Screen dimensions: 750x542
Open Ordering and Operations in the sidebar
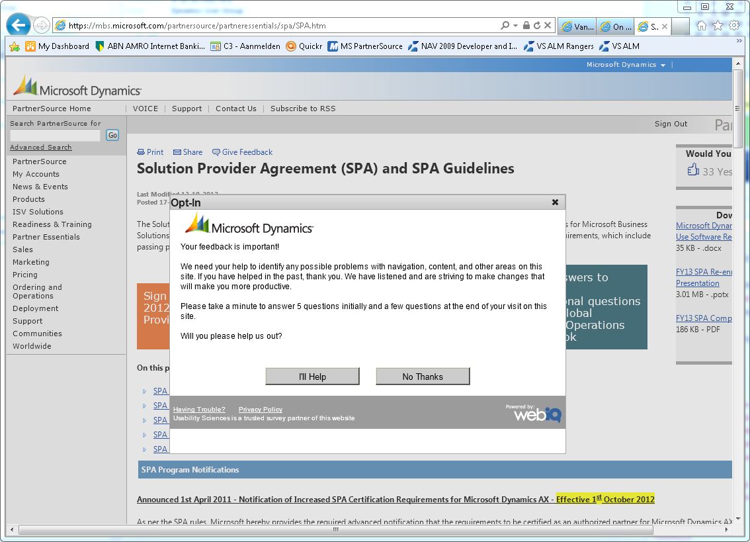(37, 292)
